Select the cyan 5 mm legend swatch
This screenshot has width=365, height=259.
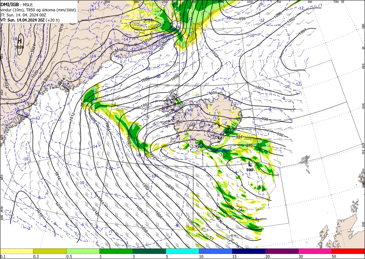tap(182, 251)
